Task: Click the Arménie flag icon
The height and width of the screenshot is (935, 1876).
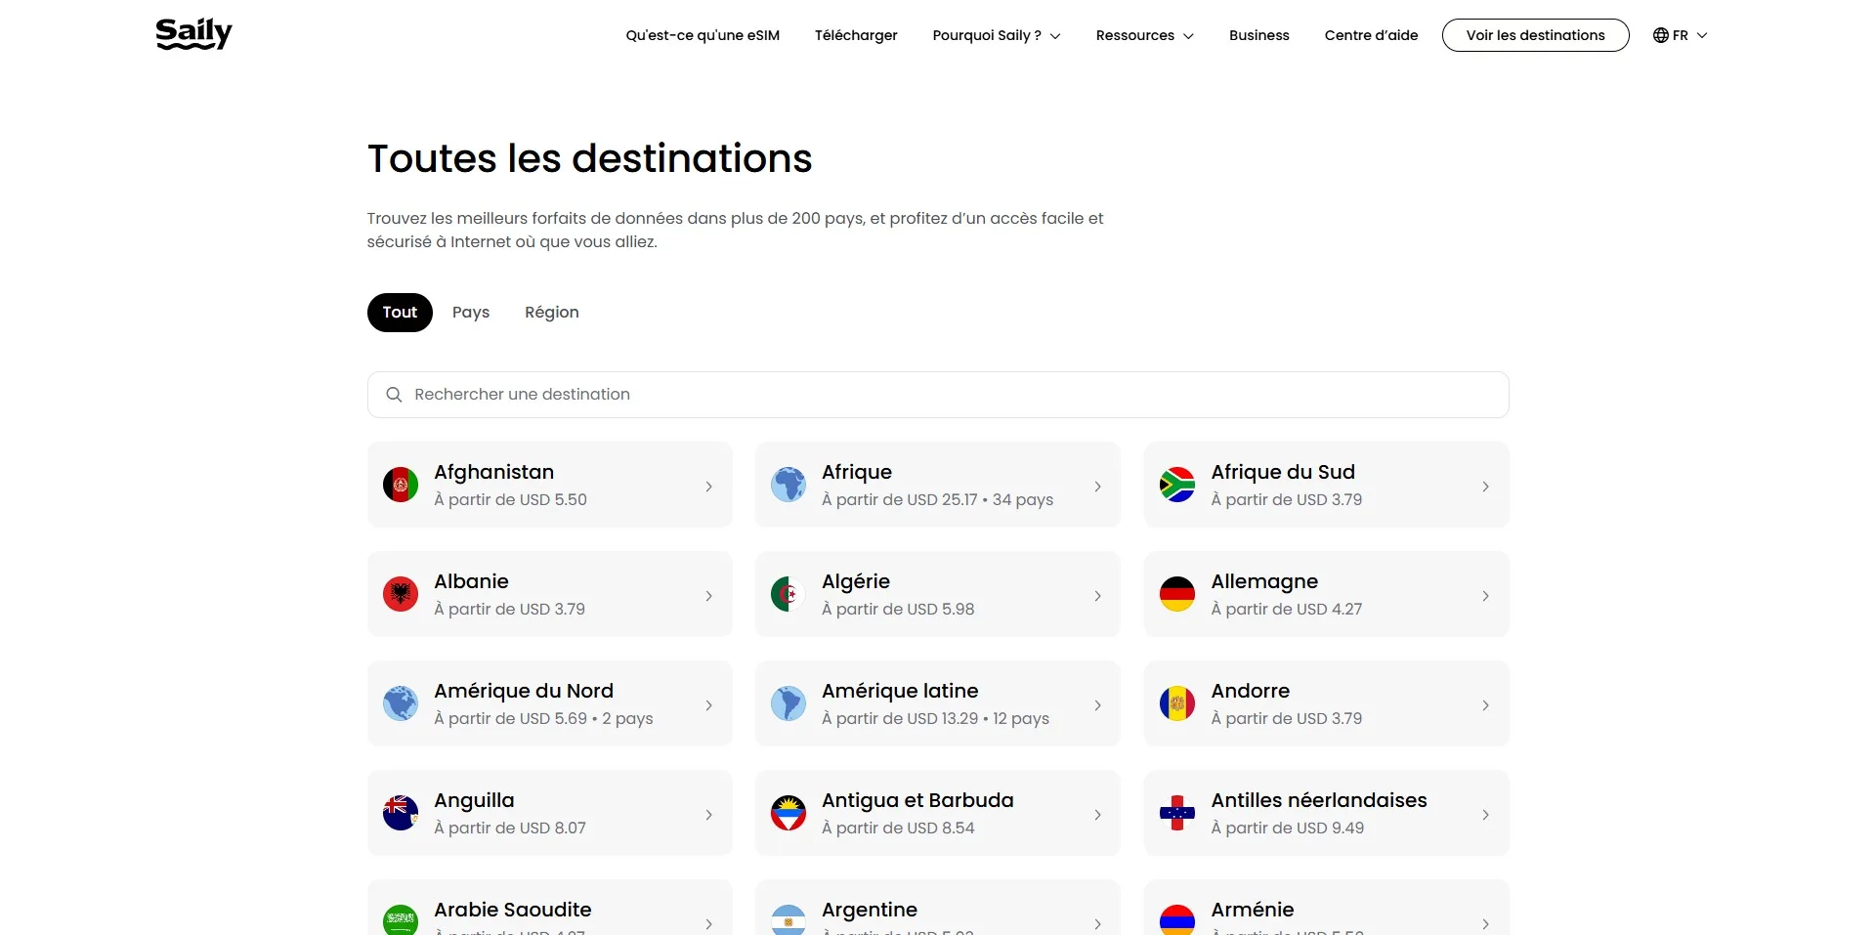Action: [1177, 920]
